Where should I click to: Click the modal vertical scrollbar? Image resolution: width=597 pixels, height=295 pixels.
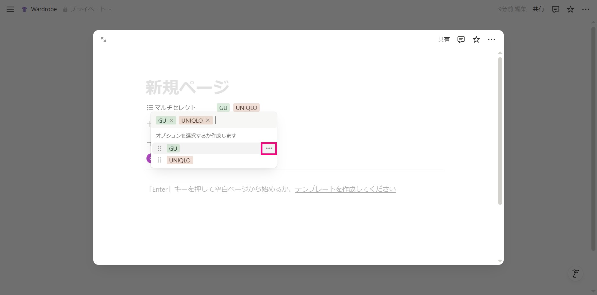[500, 131]
